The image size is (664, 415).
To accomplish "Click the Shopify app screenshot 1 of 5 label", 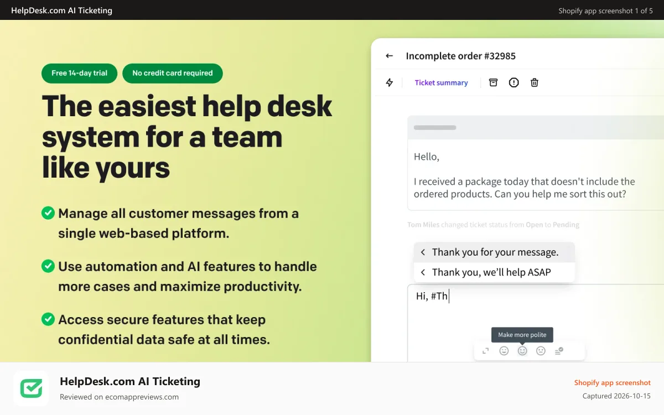I will [605, 11].
